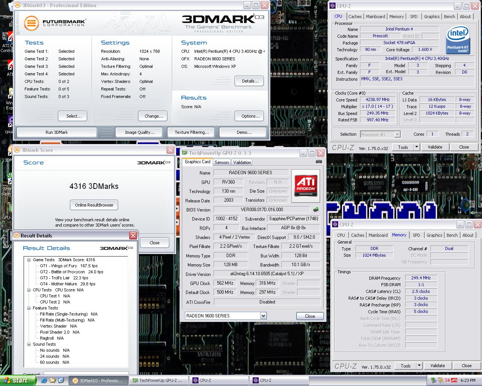Click Change... under Settings
This screenshot has height=386, width=482.
[154, 116]
